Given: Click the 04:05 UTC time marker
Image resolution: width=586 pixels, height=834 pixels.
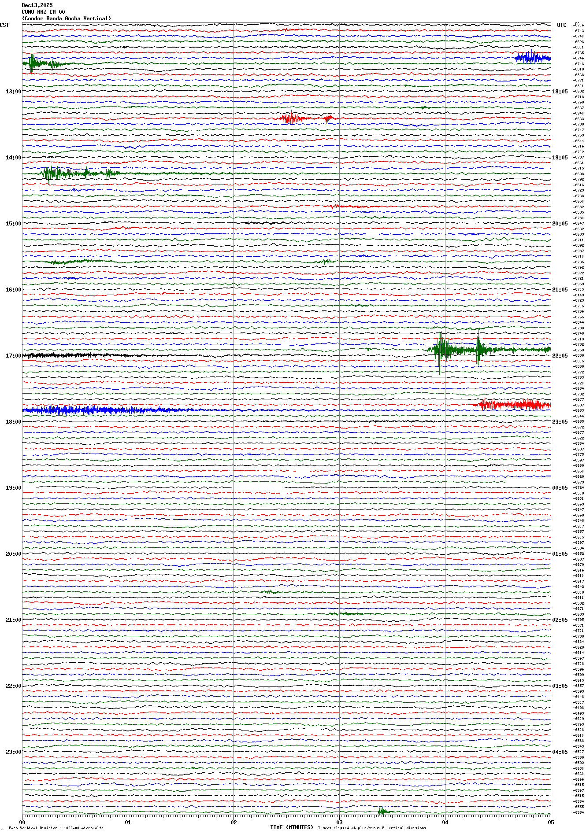Looking at the screenshot, I should [560, 752].
